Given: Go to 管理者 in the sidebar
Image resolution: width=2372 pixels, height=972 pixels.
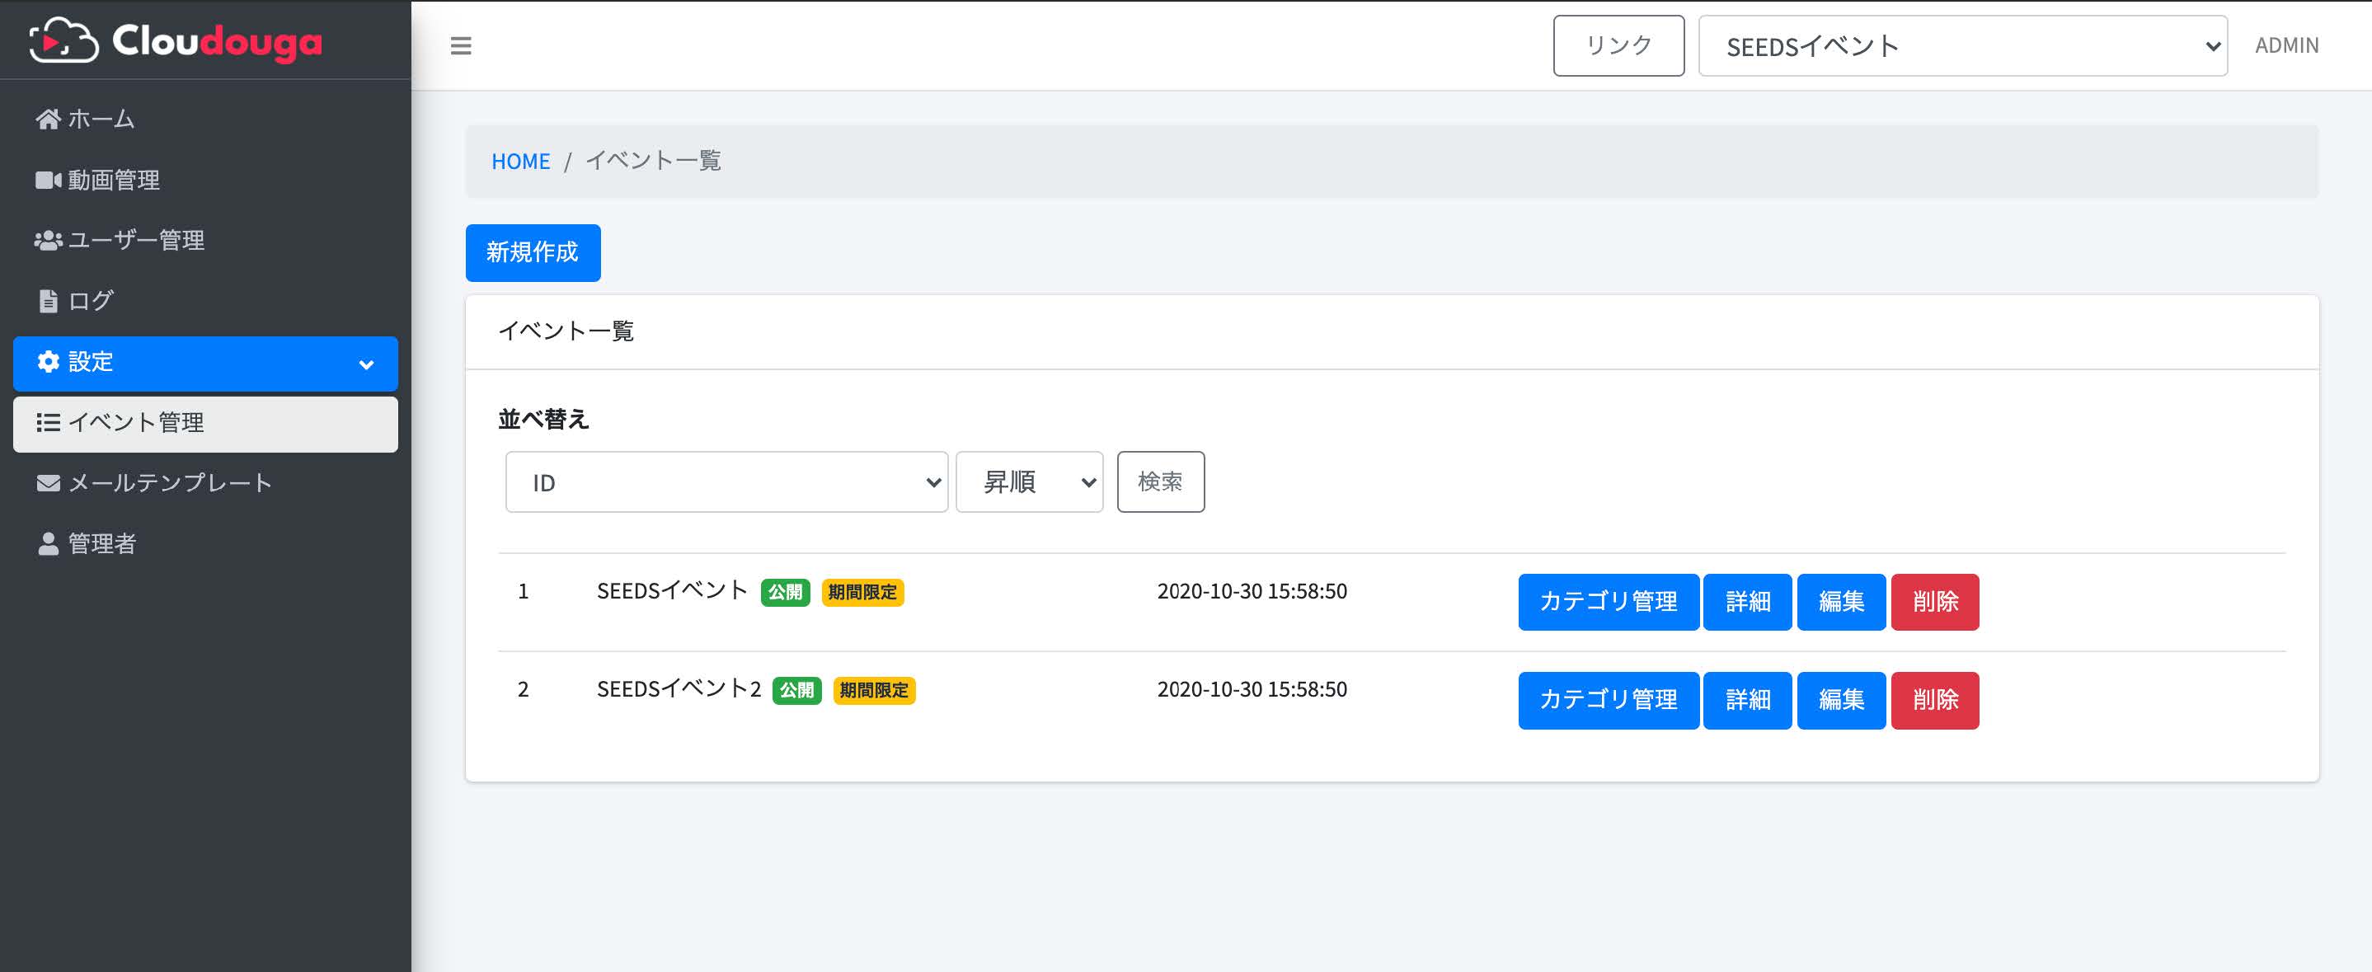Looking at the screenshot, I should [x=205, y=544].
